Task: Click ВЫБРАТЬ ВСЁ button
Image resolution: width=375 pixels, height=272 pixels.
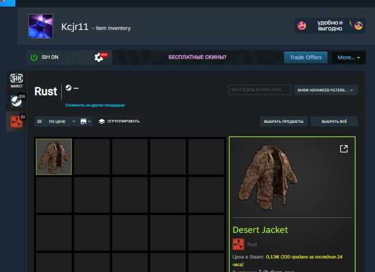Action: point(334,122)
